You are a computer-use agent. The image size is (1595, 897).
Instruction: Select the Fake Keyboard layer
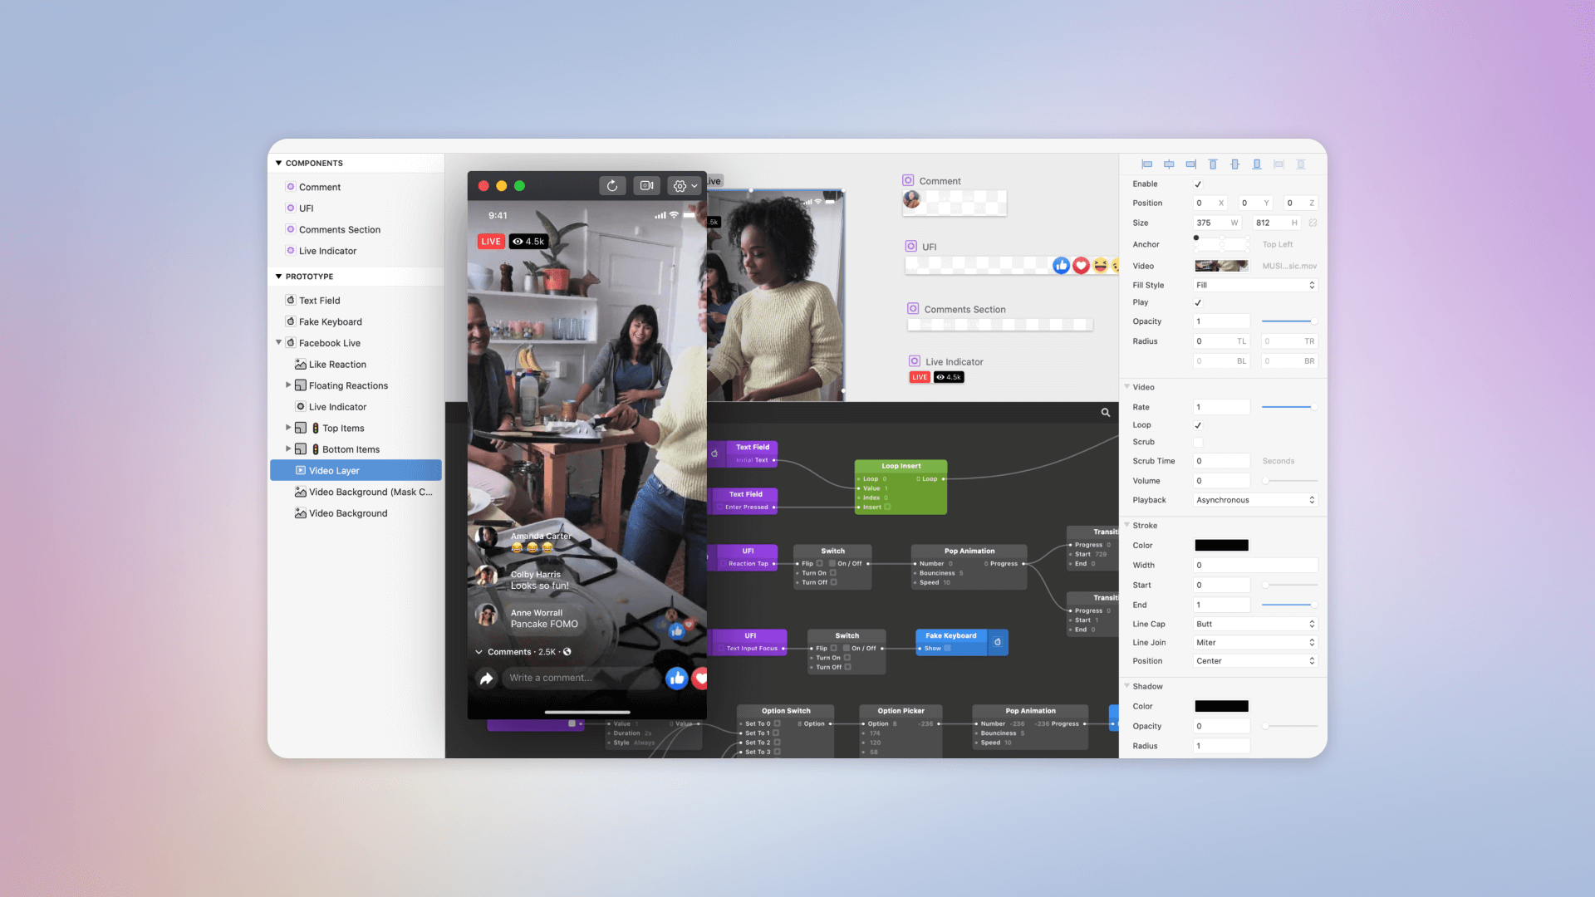356,321
